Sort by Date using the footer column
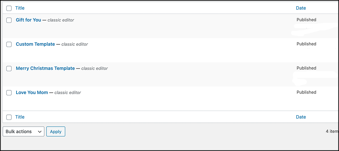Viewport: 339px width, 151px height. click(x=301, y=117)
